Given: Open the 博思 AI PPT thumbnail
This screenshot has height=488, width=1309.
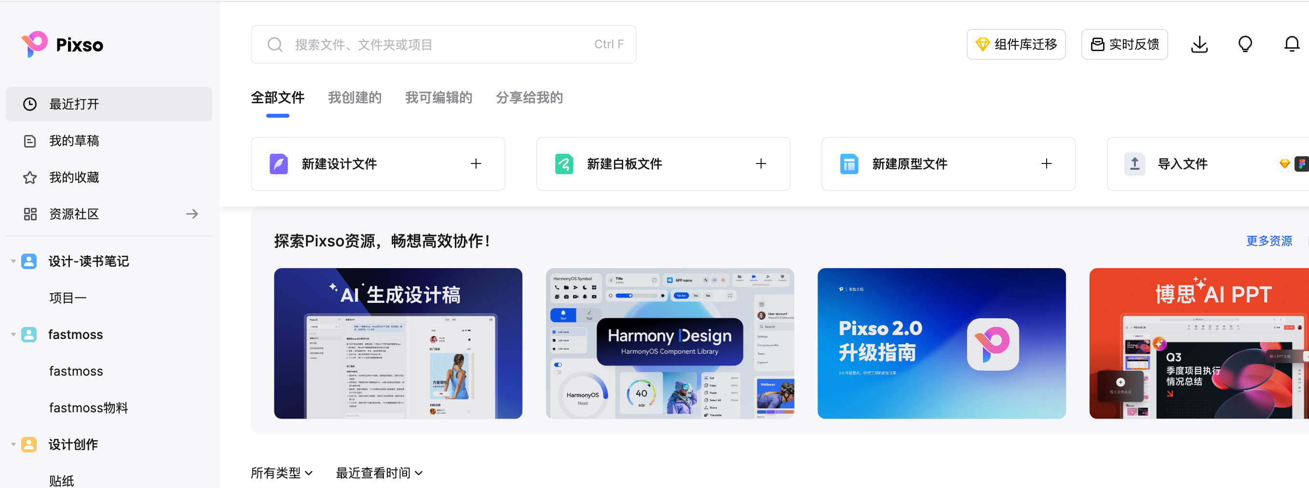Looking at the screenshot, I should point(1199,343).
